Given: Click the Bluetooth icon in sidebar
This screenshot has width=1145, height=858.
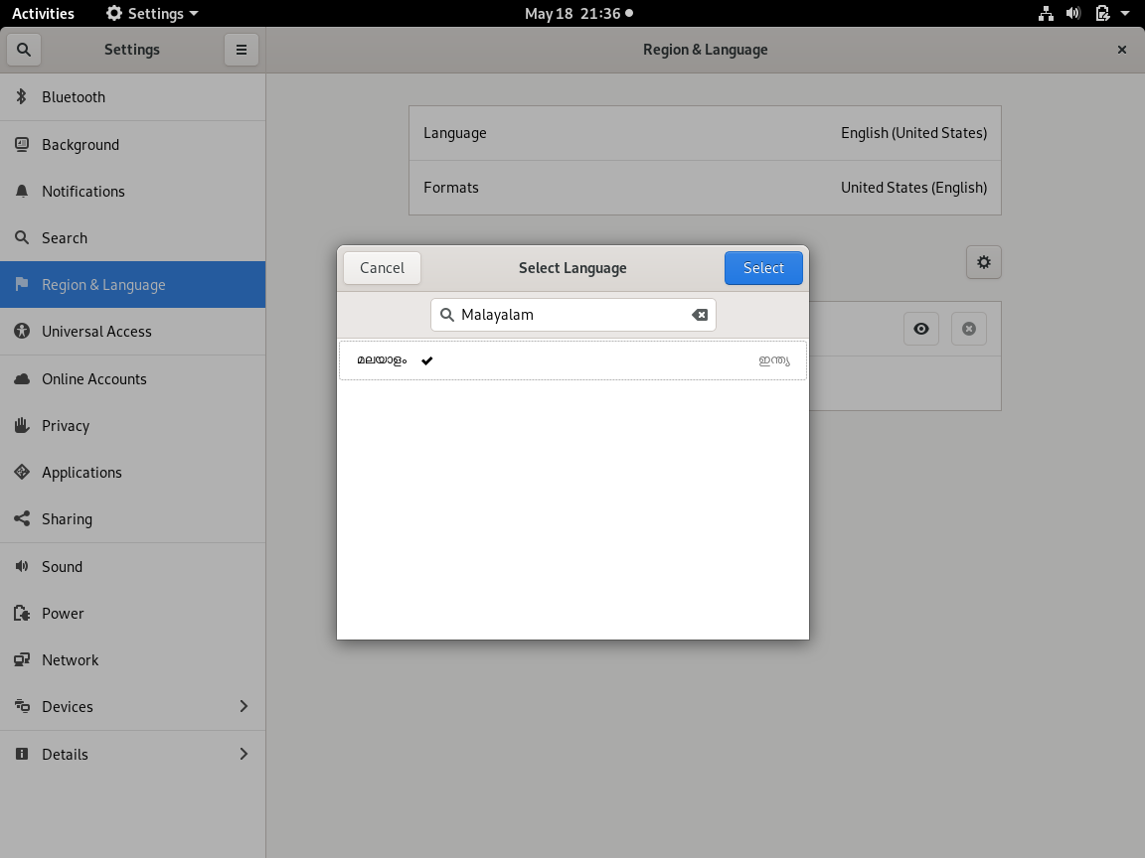Looking at the screenshot, I should click(x=22, y=97).
